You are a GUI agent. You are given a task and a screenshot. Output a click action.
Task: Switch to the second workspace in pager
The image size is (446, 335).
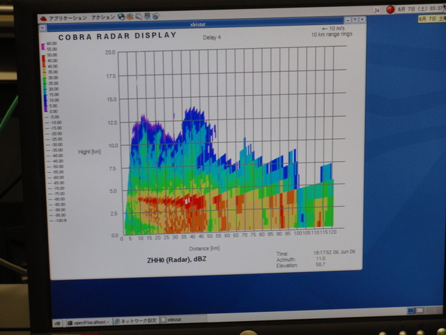pos(420,310)
